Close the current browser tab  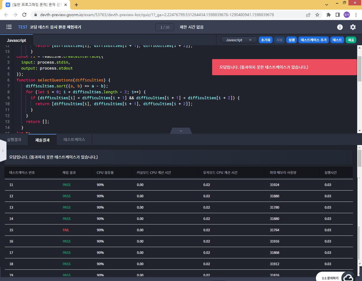(x=66, y=5)
